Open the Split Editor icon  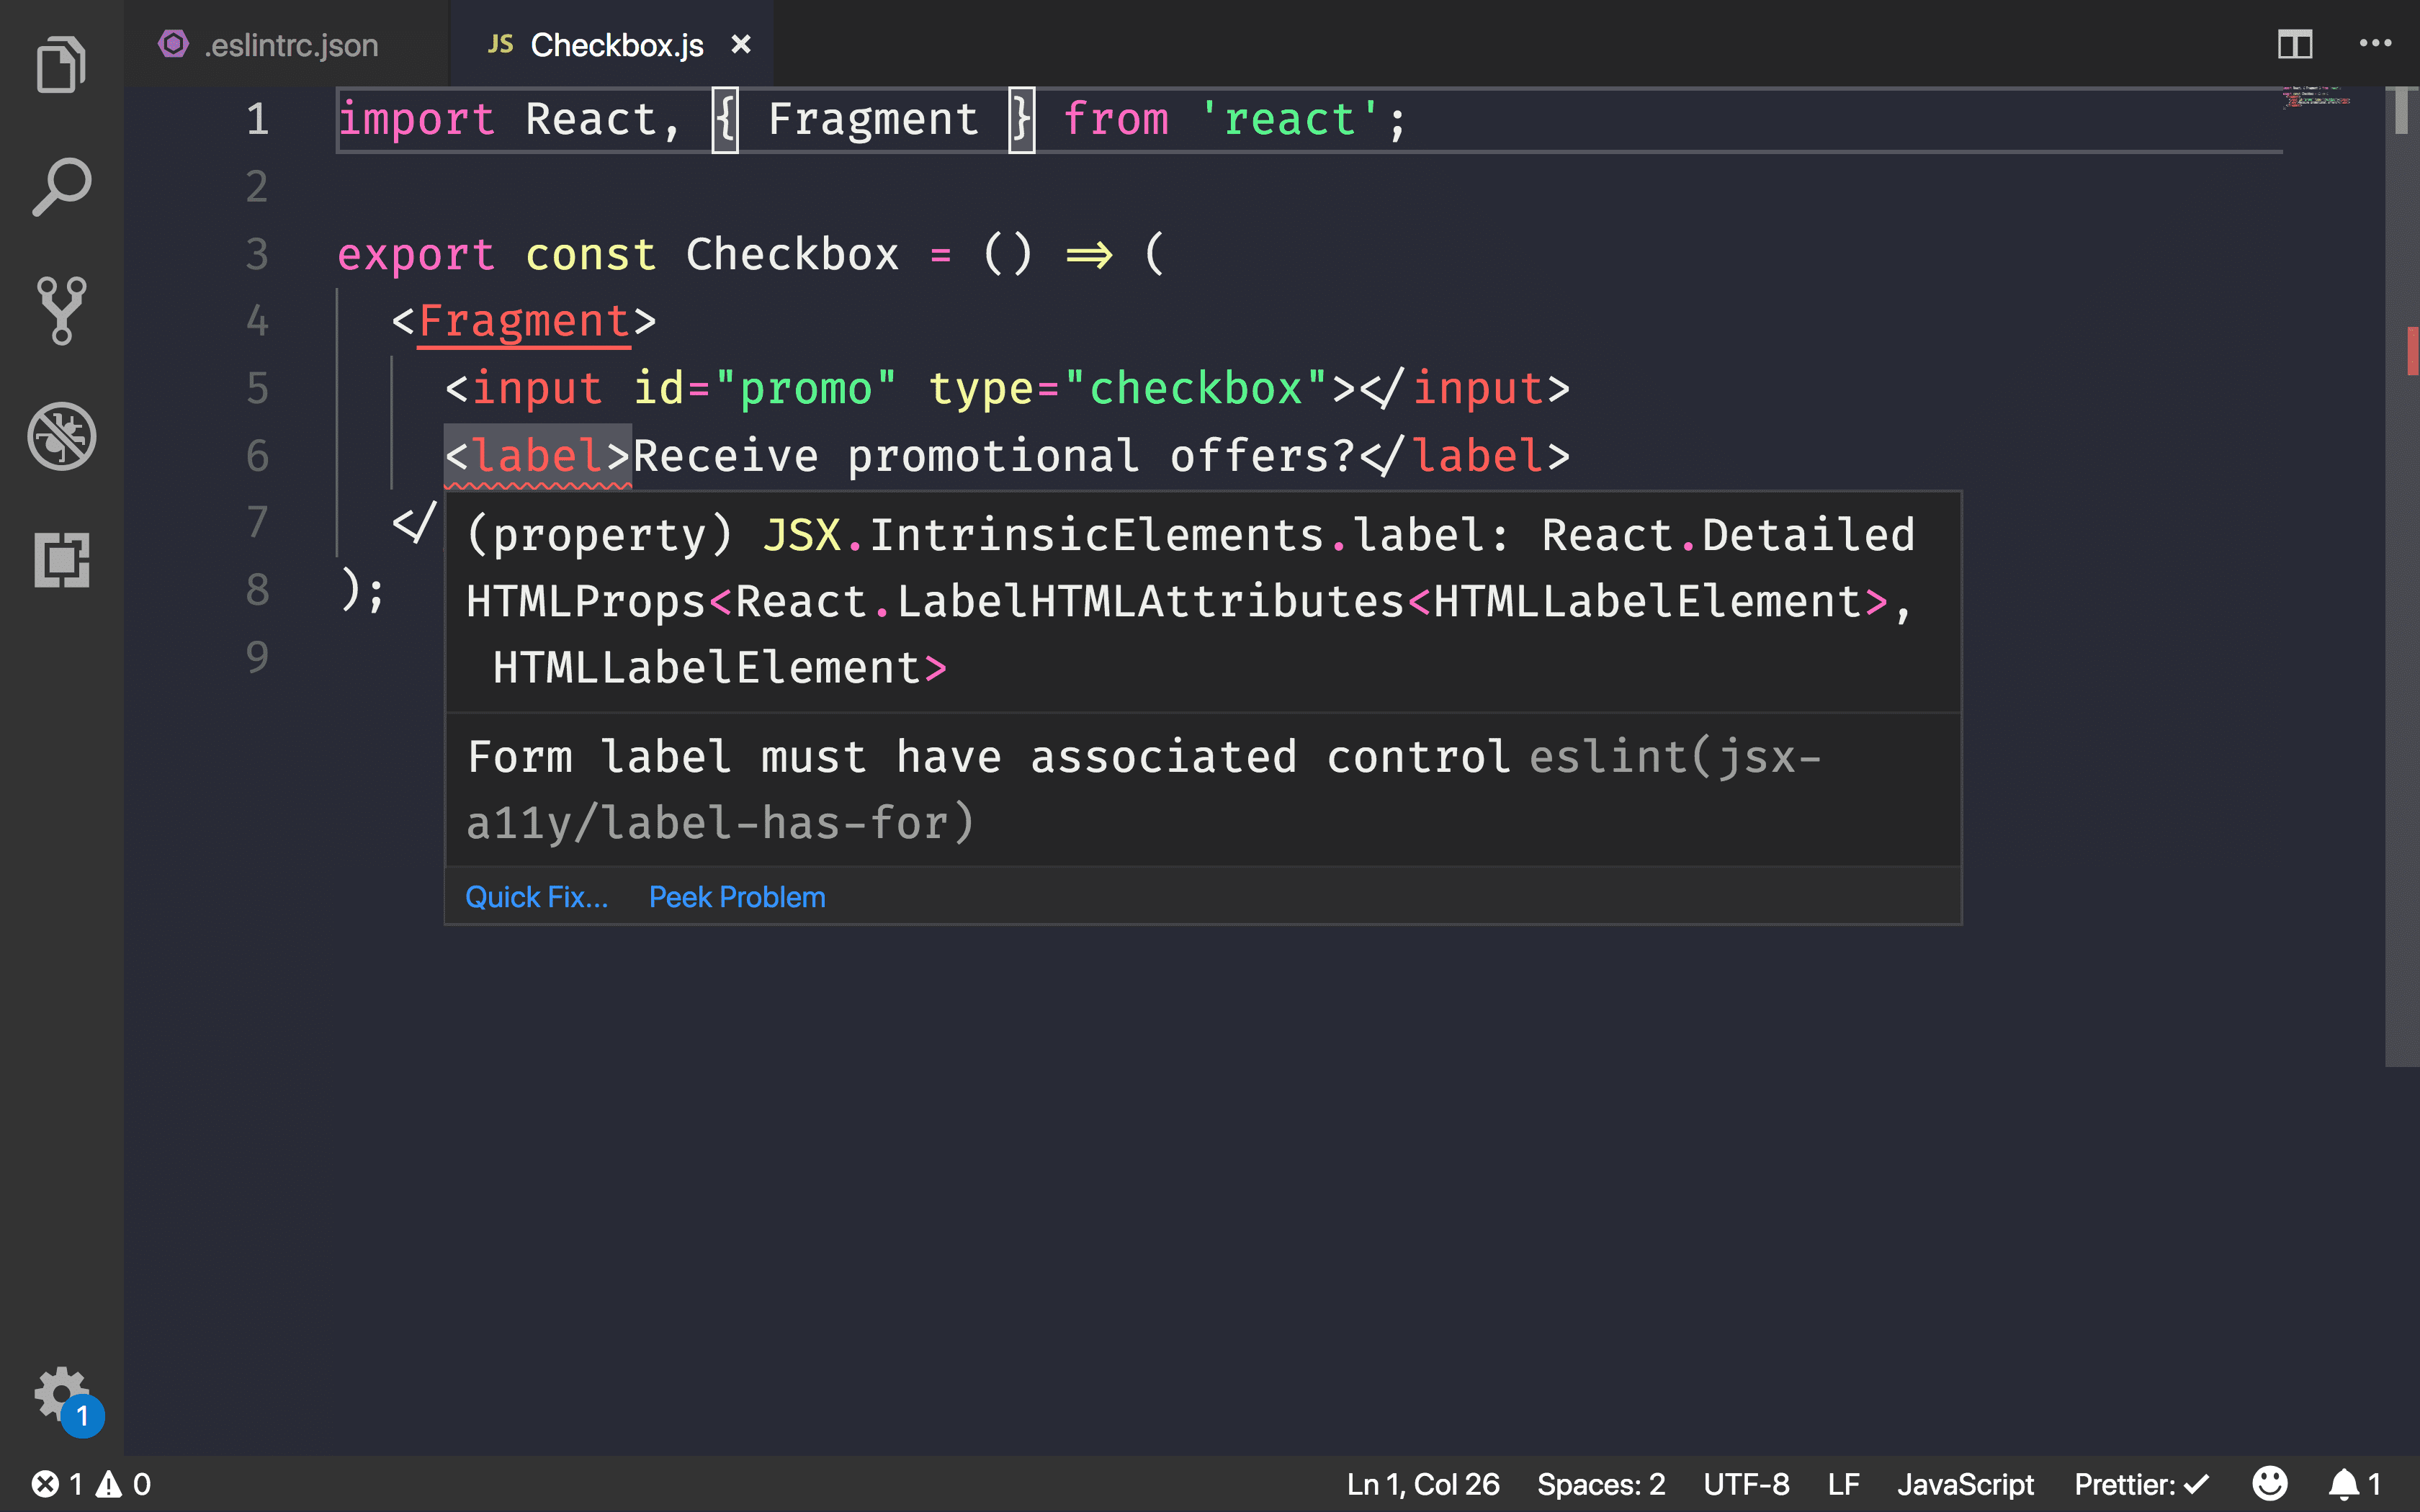tap(2296, 43)
